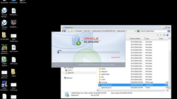The width and height of the screenshot is (177, 99).
Task: Click the Explorer back navigation button
Action: click(x=64, y=31)
